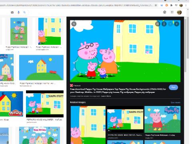
Task: Click the Peppa Pig House Wallpaper Normal caption
Action: point(38,83)
